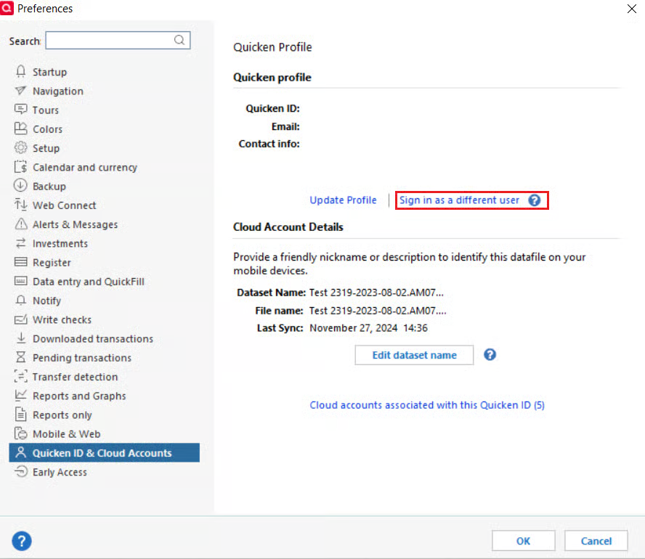Click Sign in as a different user

tap(459, 200)
